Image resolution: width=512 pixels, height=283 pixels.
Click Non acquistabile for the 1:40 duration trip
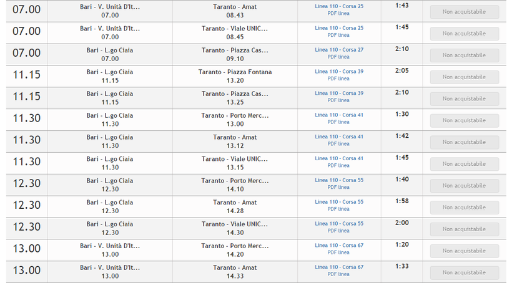(x=465, y=186)
